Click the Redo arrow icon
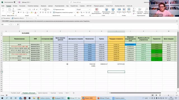This screenshot has width=179, height=100. coord(3,11)
